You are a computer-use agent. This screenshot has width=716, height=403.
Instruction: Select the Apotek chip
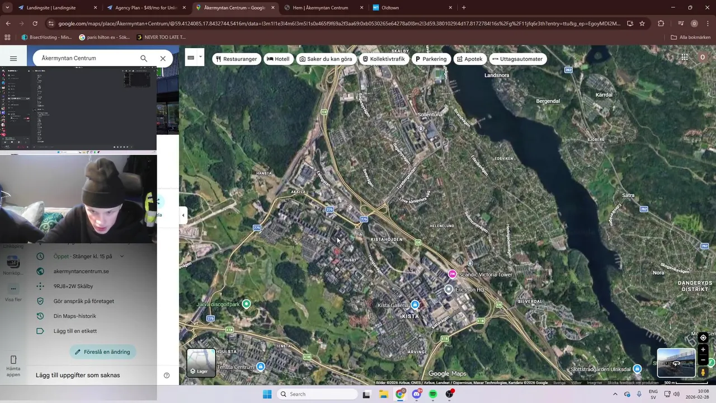point(469,59)
